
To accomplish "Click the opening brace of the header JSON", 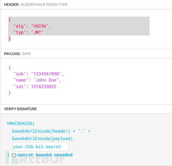I will pyautogui.click(x=10, y=20).
